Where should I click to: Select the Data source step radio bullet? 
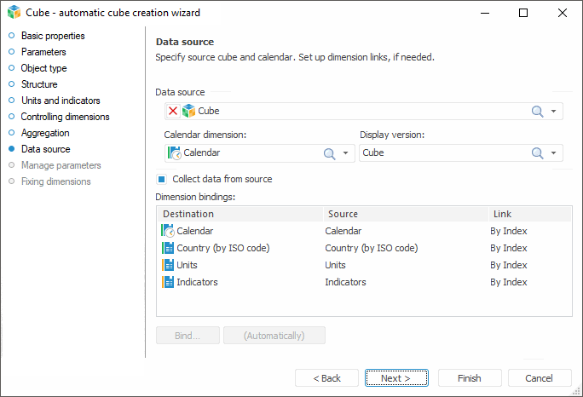click(11, 149)
